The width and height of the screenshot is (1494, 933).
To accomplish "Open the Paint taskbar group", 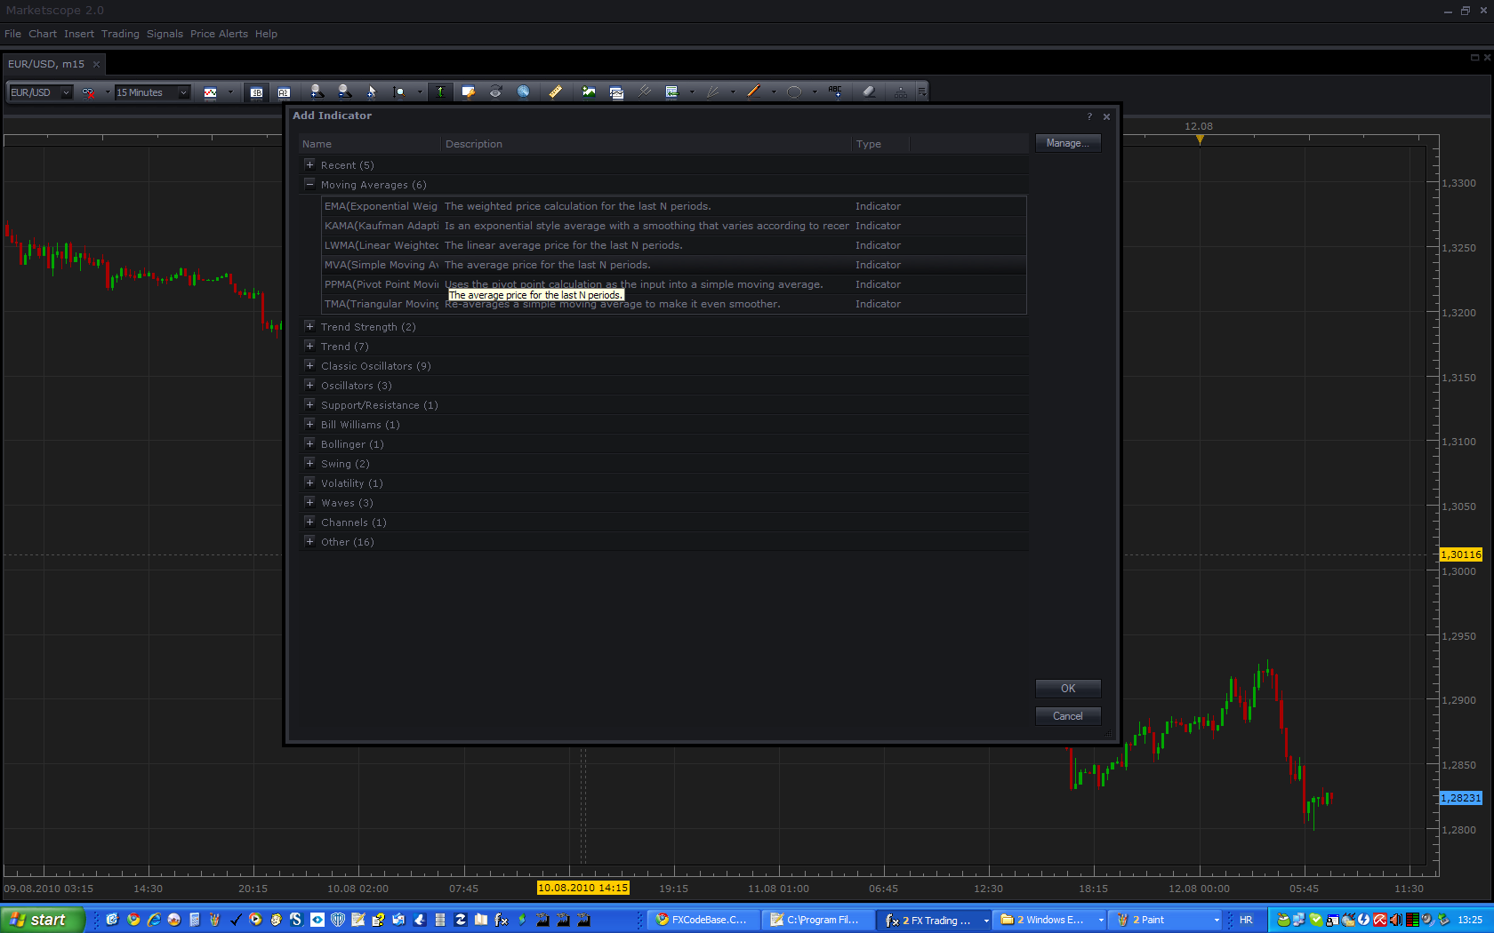I will [1168, 920].
